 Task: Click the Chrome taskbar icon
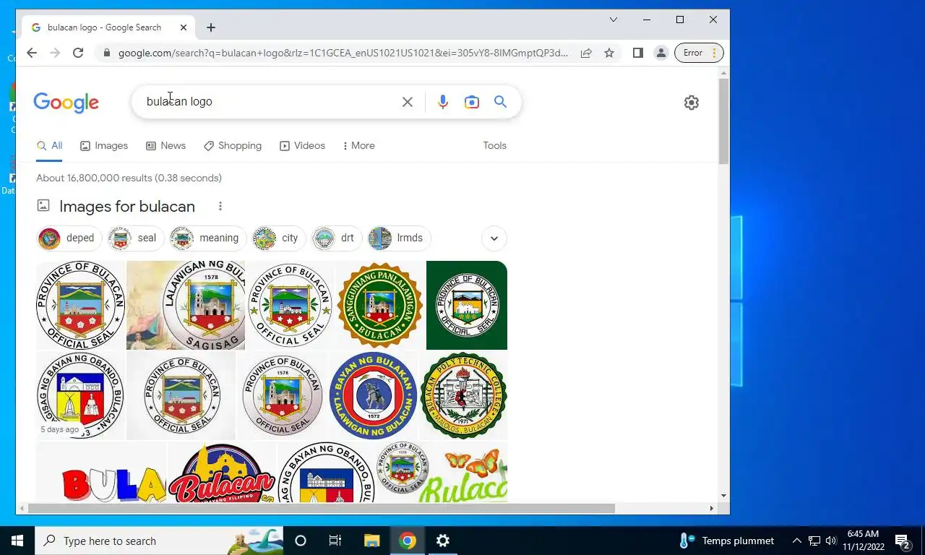[x=408, y=541]
